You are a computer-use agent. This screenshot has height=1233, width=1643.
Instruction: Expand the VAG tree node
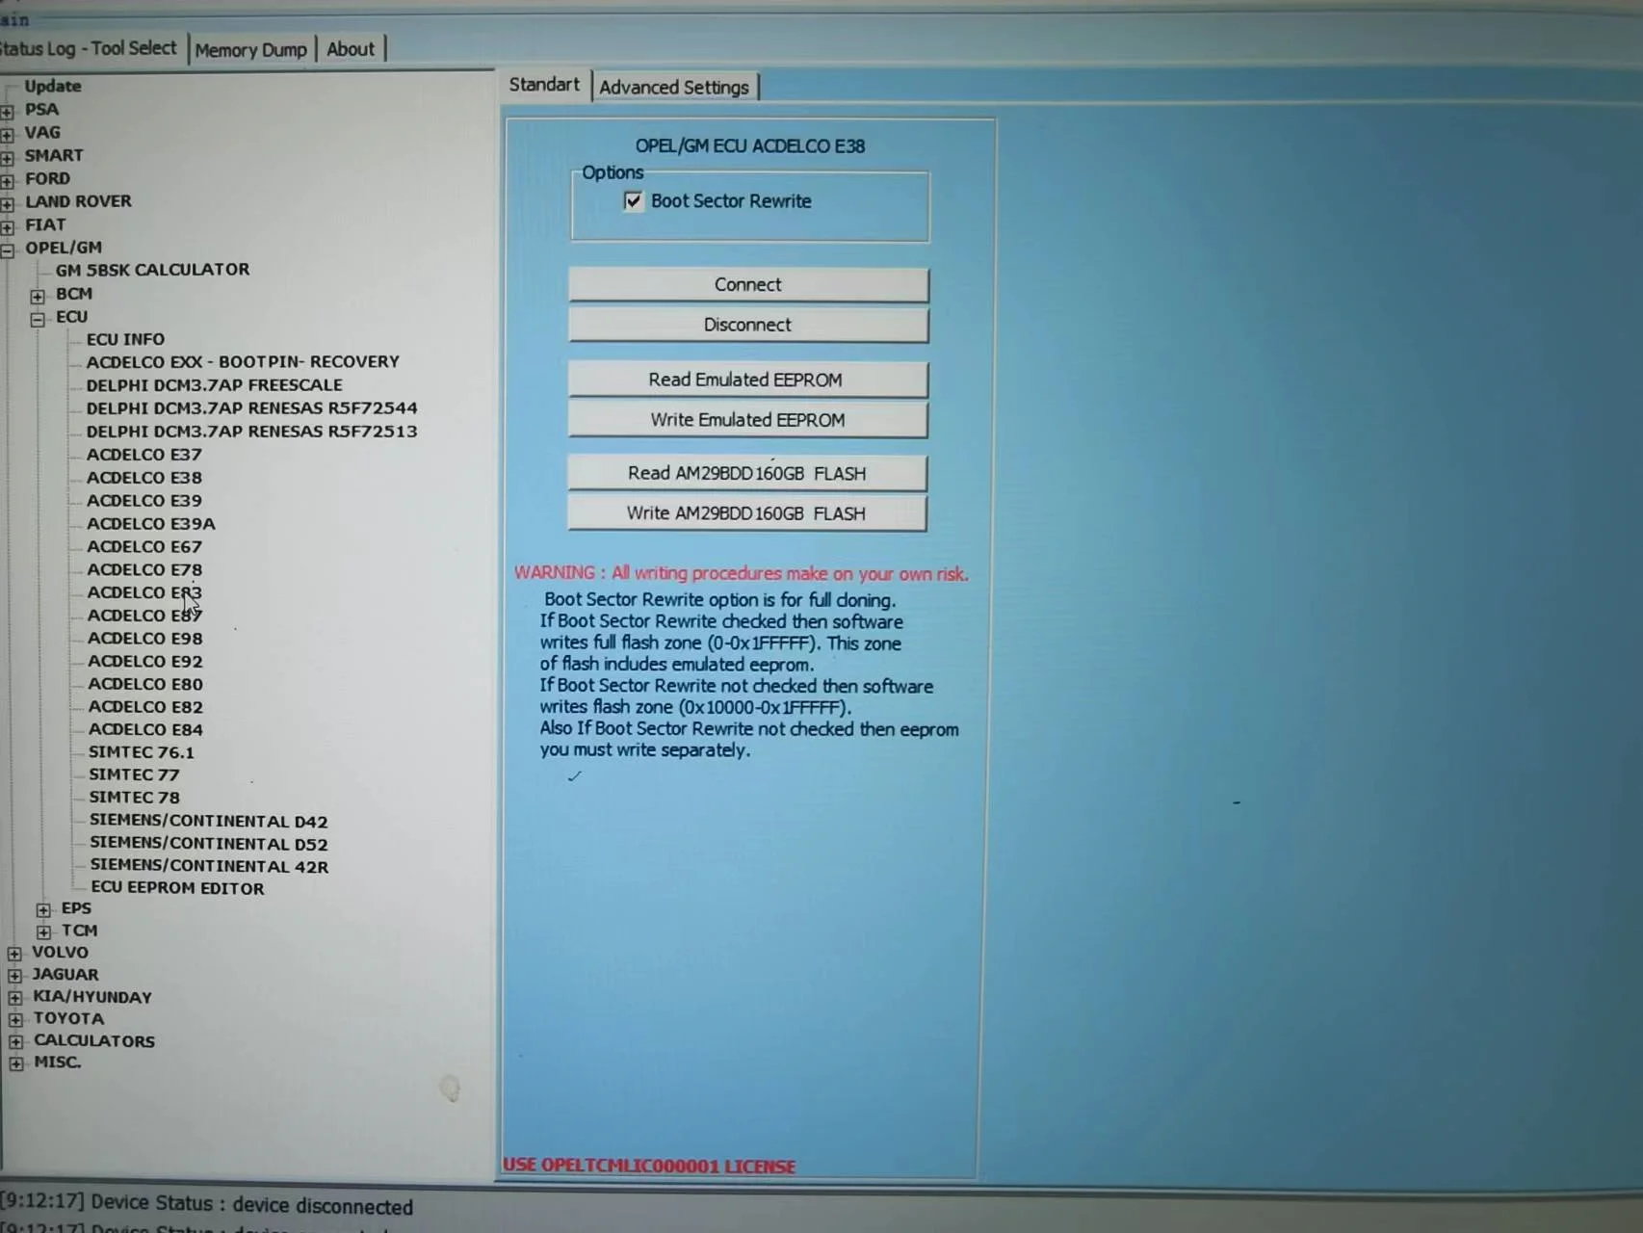click(10, 132)
